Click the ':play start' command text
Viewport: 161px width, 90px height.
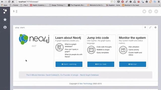pos(20,27)
